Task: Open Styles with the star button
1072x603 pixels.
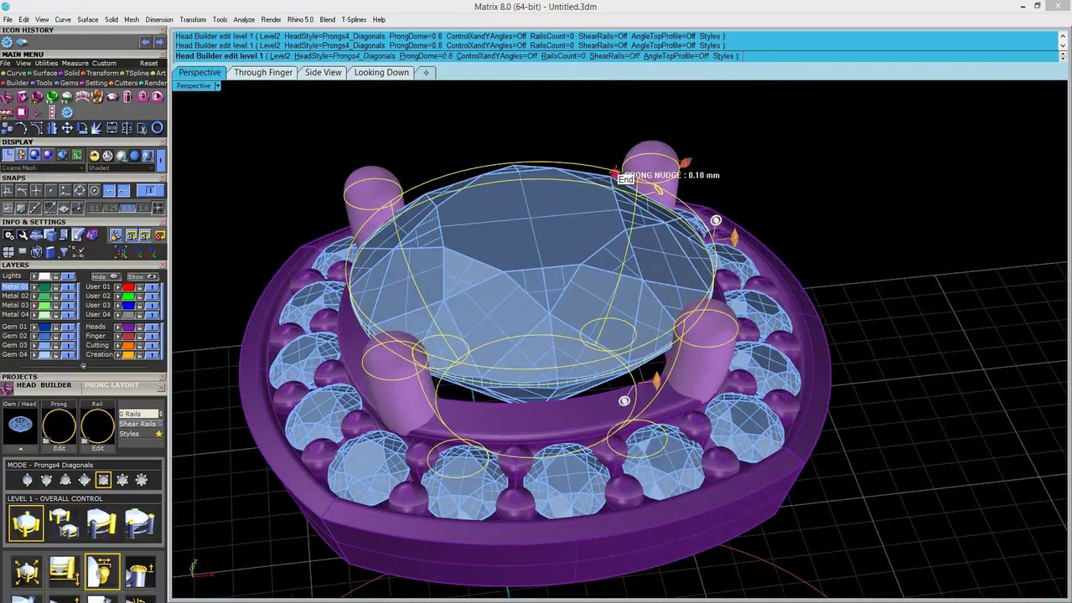Action: click(x=158, y=434)
